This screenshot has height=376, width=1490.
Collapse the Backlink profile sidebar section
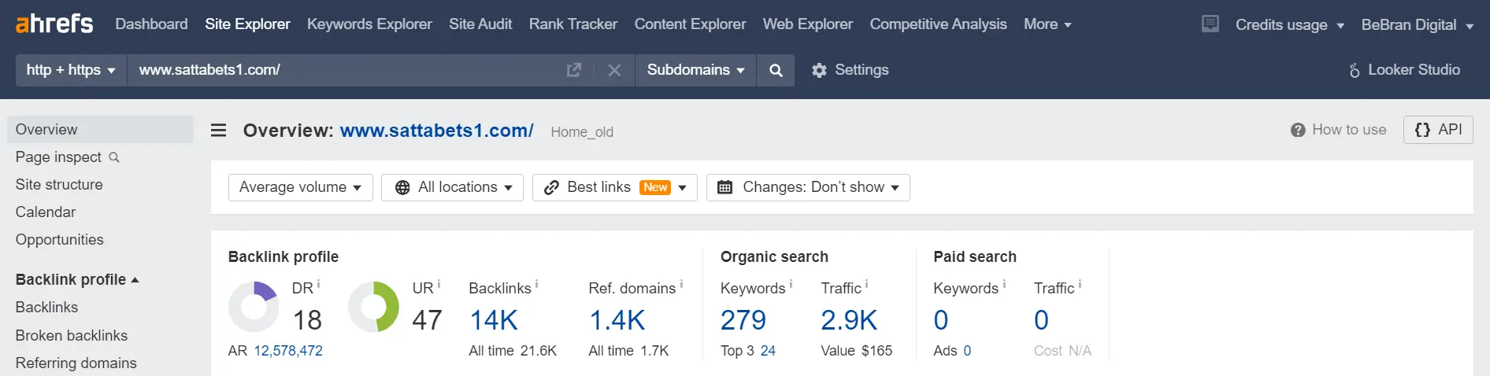point(77,279)
